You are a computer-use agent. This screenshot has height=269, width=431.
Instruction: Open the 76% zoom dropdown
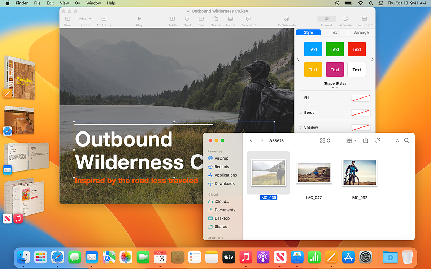click(85, 19)
